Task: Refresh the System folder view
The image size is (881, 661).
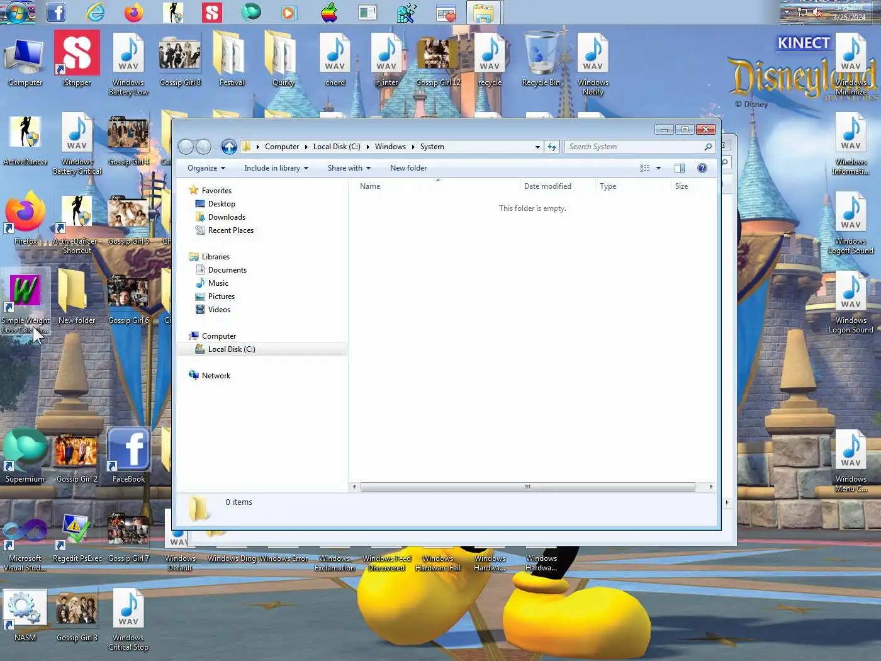Action: [x=552, y=147]
